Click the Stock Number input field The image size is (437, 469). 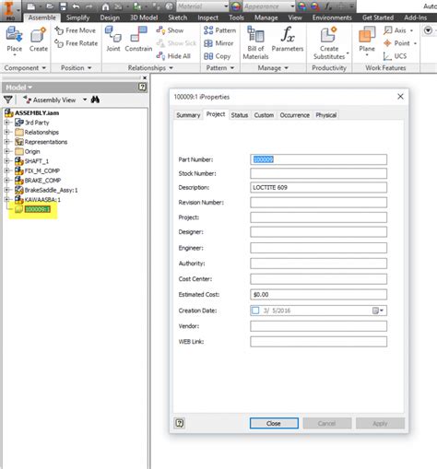coord(318,173)
